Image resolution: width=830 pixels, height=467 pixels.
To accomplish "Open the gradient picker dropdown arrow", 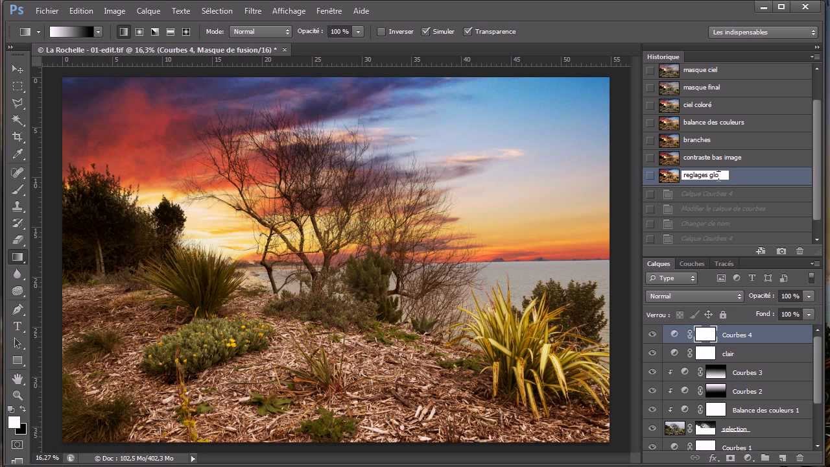I will pyautogui.click(x=98, y=31).
